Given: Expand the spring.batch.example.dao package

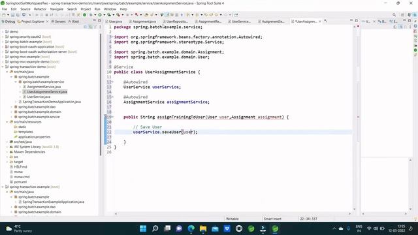Looking at the screenshot, I should (12, 107).
